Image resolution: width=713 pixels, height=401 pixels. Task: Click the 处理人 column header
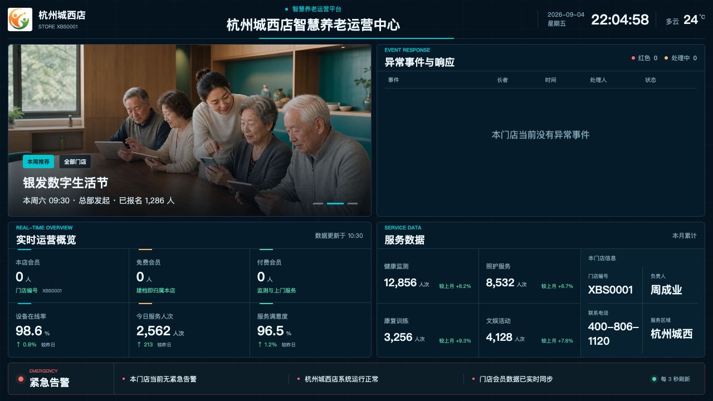pyautogui.click(x=598, y=80)
